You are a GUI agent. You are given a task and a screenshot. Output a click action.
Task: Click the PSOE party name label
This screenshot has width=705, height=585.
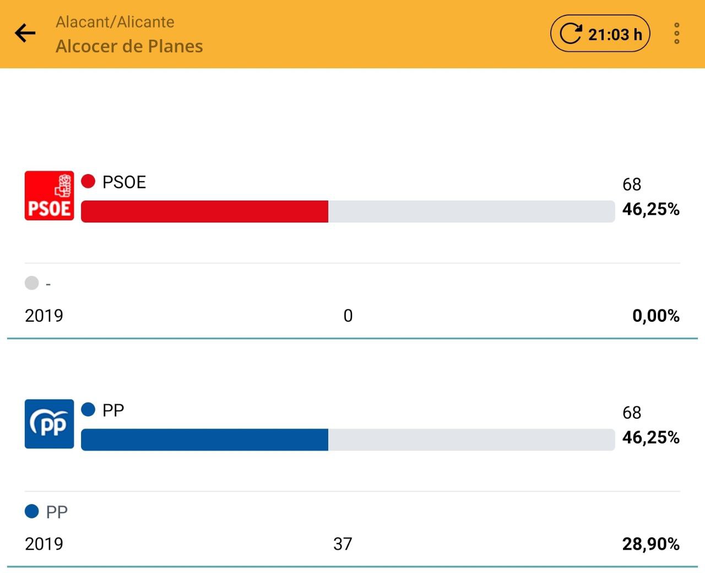tap(124, 182)
